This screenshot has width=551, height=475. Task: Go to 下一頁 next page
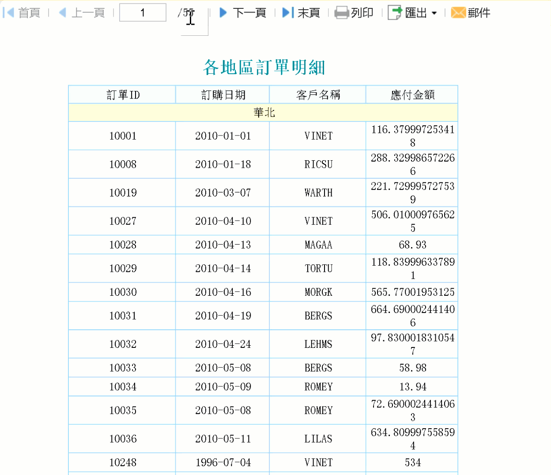[x=249, y=13]
